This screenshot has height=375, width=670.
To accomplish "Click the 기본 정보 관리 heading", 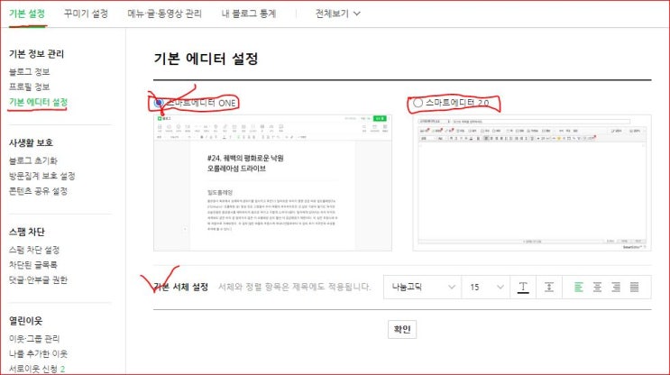I will coord(36,54).
